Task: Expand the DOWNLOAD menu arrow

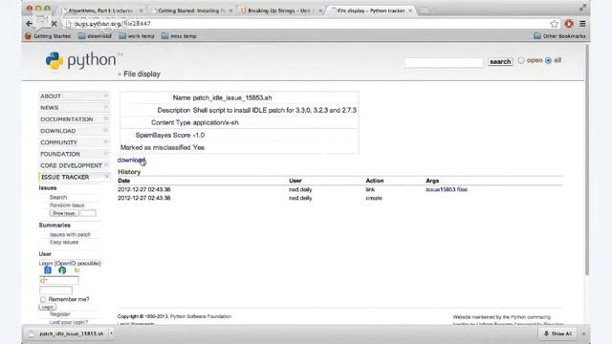Action: 105,130
